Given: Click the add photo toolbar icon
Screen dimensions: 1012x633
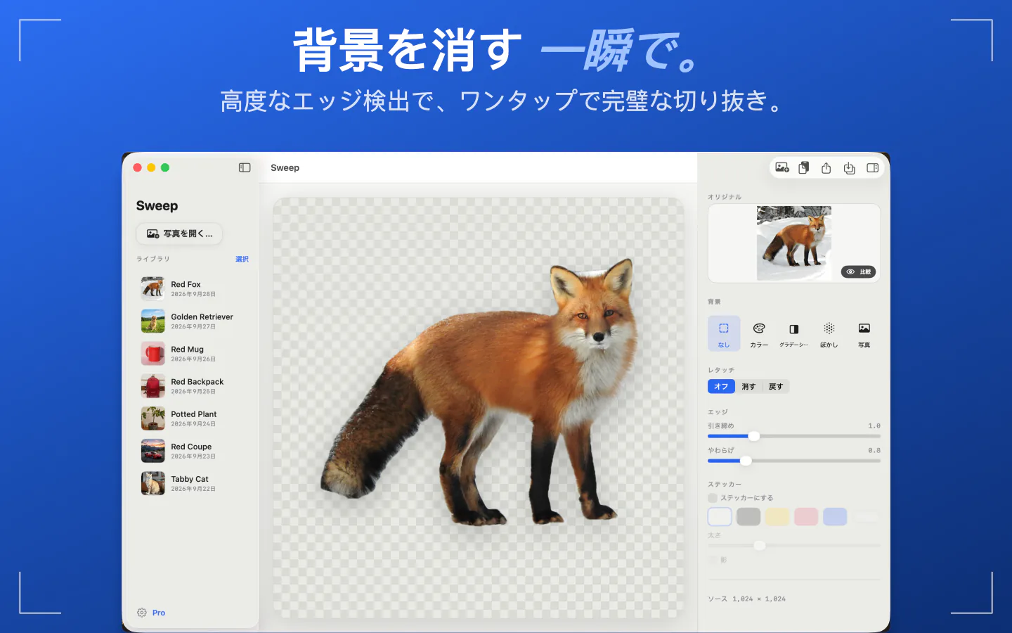Looking at the screenshot, I should pyautogui.click(x=782, y=167).
